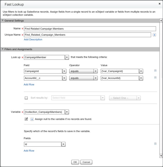Open value dropdown for {!var_AccountId}
The width and height of the screenshot is (163, 167).
[141, 78]
